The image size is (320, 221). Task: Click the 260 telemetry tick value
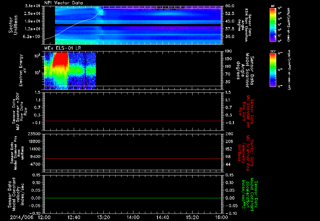point(229,134)
